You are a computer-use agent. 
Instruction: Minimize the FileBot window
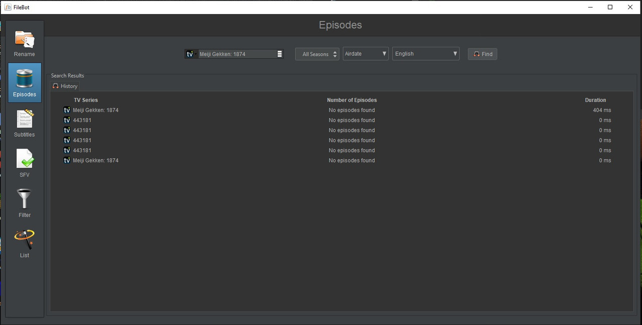click(590, 7)
